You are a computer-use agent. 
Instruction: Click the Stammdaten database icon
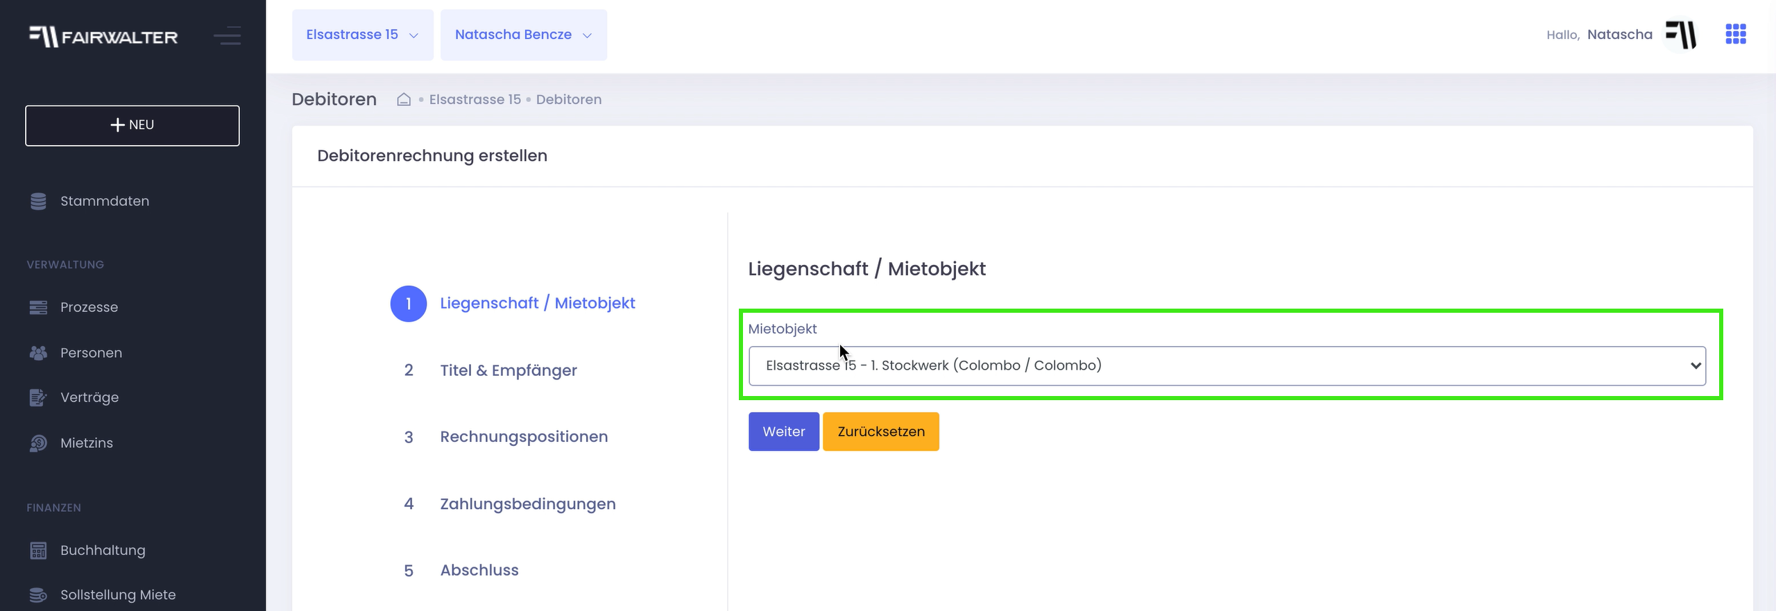tap(38, 201)
